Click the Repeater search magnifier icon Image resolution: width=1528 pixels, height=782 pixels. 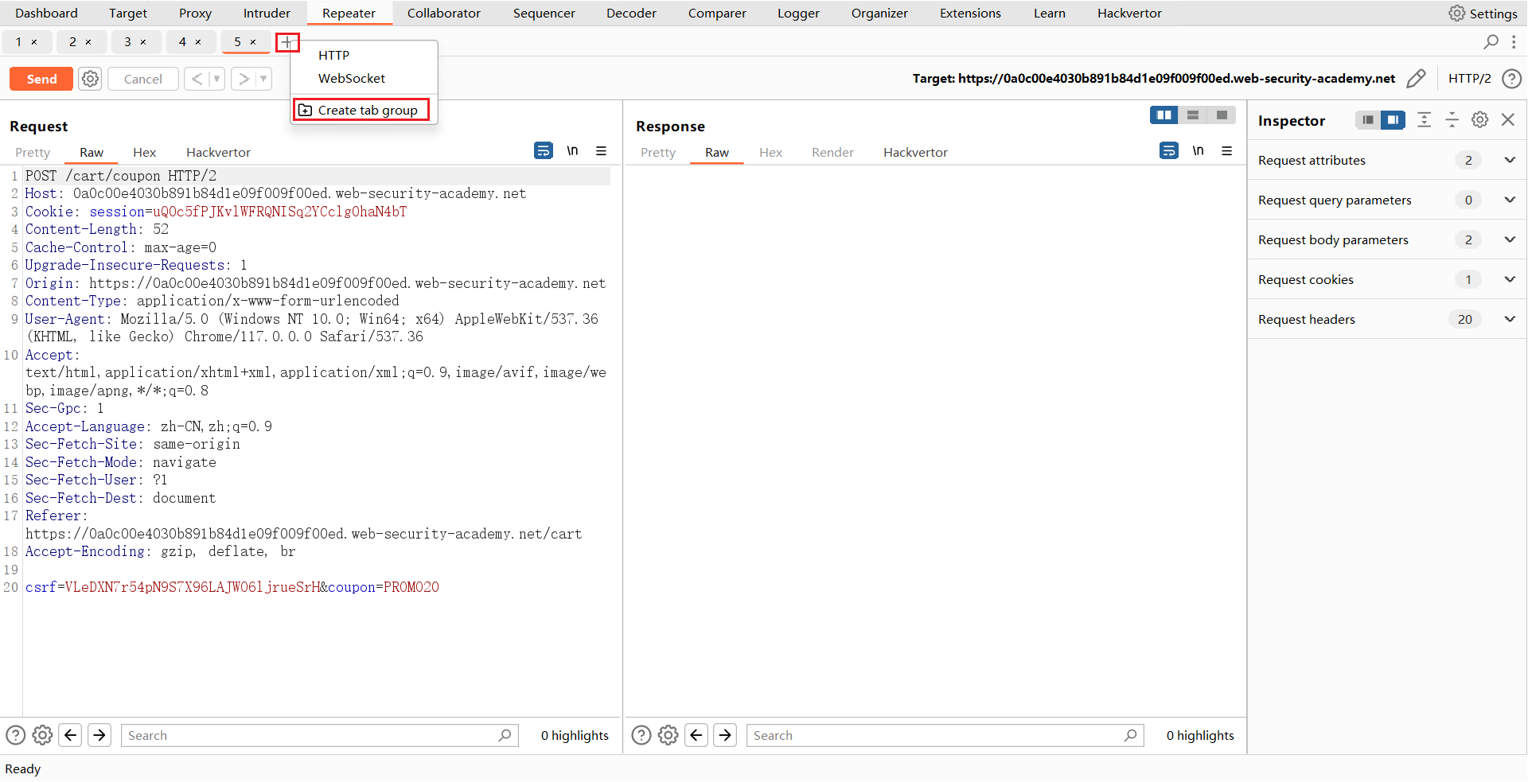pos(1491,41)
